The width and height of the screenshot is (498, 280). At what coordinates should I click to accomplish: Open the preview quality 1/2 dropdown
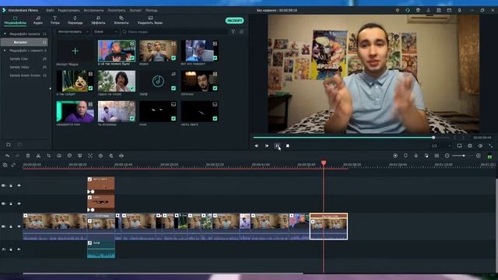point(441,145)
